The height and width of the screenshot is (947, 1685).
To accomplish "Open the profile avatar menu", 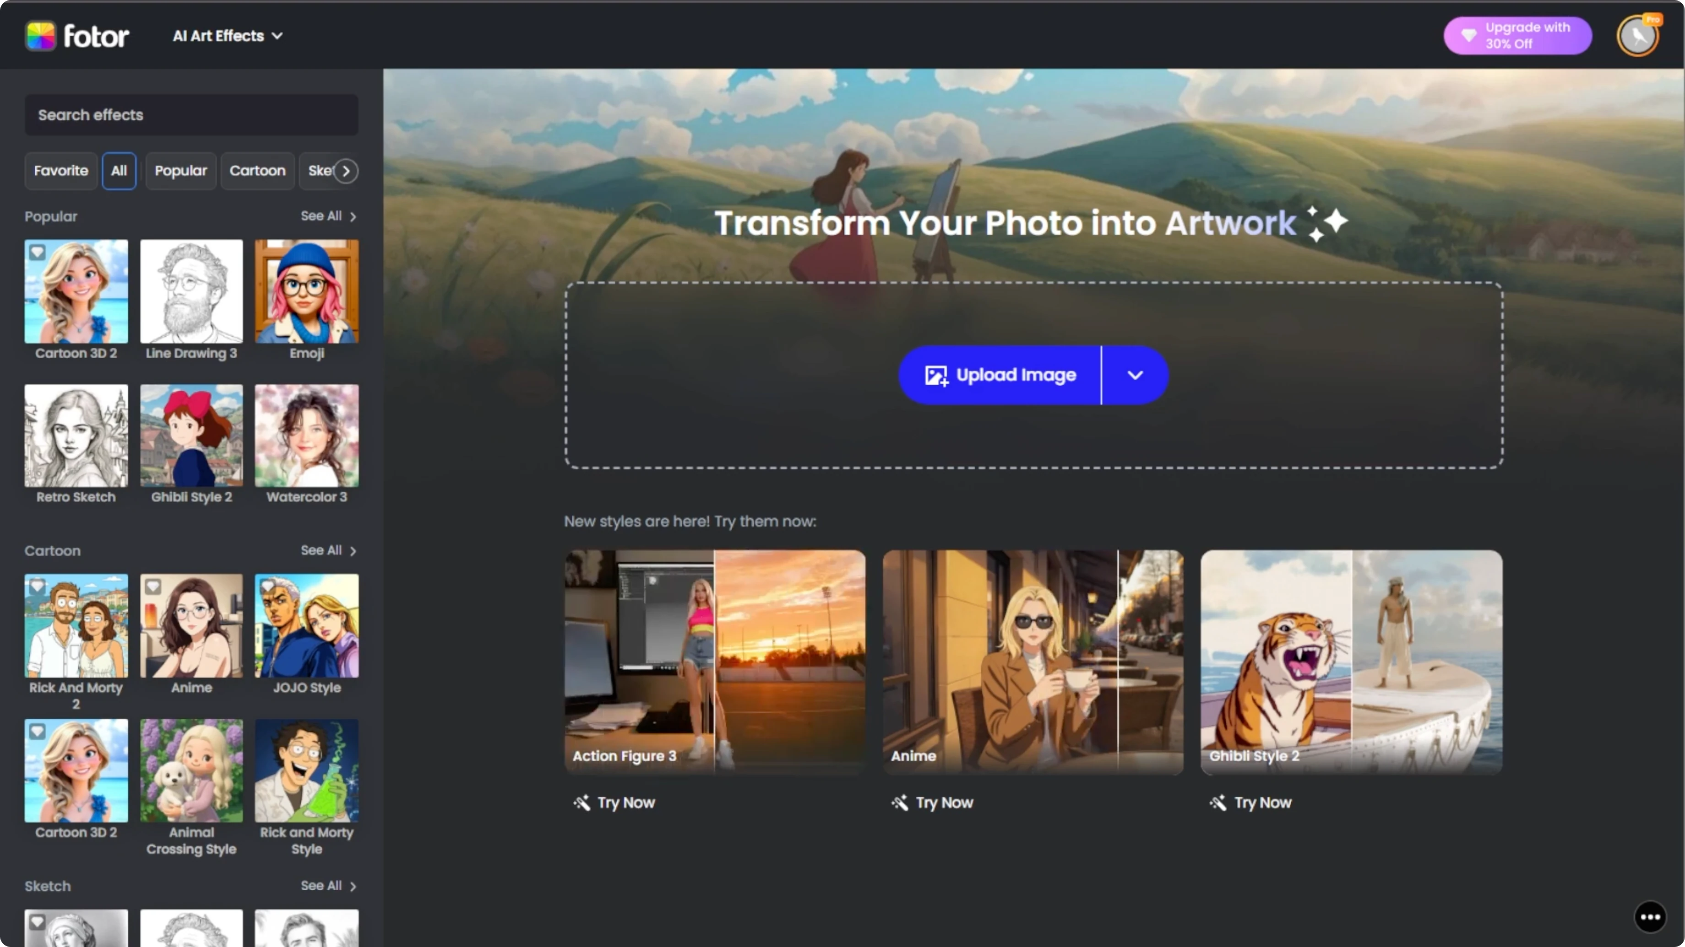I will coord(1637,36).
